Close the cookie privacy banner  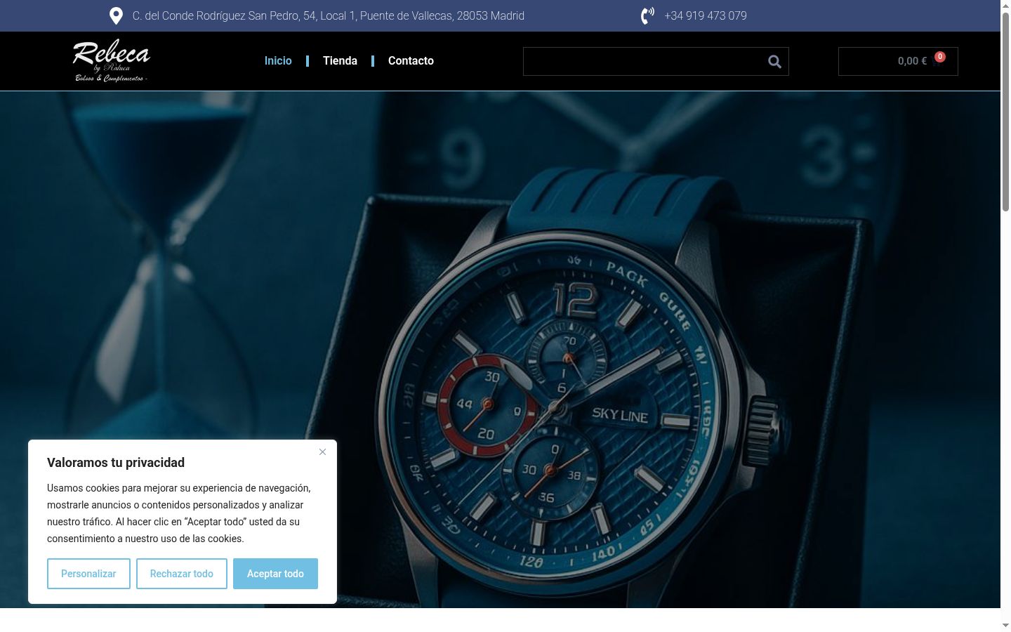coord(322,452)
